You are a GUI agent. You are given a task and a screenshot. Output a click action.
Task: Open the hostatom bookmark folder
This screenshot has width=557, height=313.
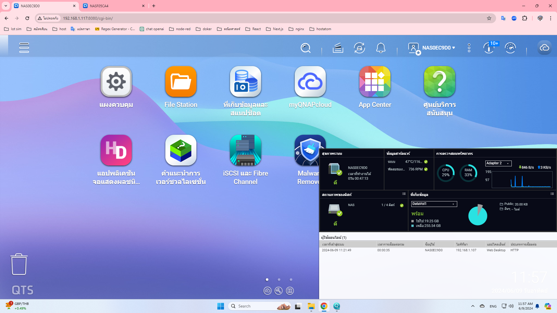(x=320, y=29)
